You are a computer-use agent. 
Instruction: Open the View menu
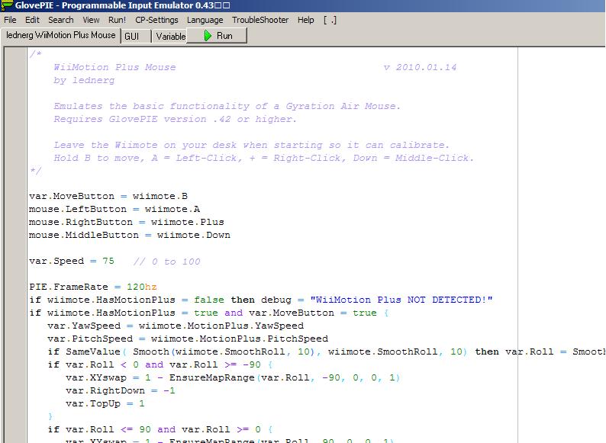91,20
